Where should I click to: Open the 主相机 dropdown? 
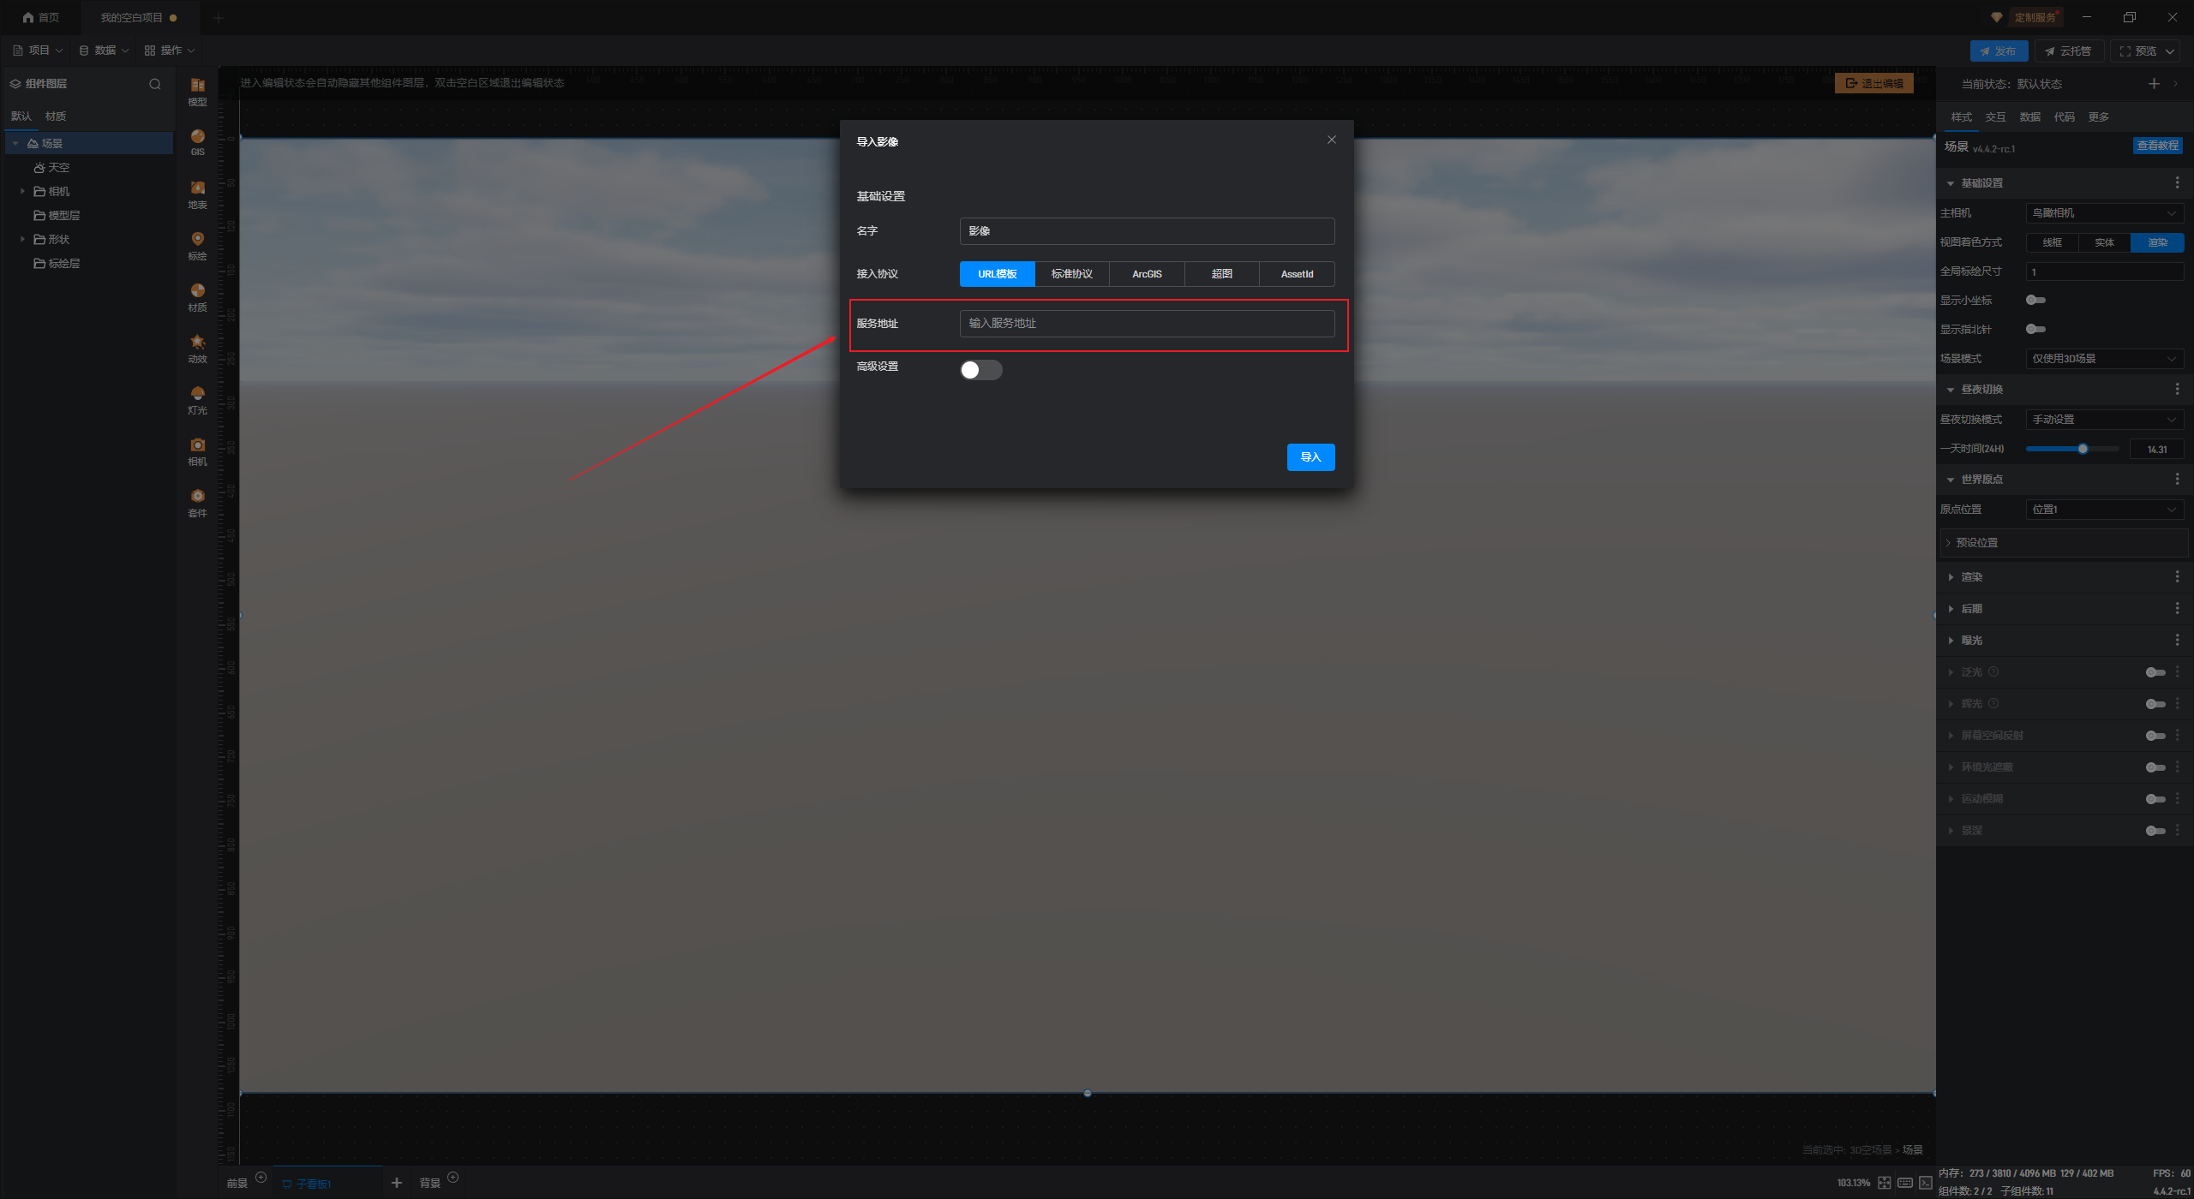click(x=2104, y=213)
